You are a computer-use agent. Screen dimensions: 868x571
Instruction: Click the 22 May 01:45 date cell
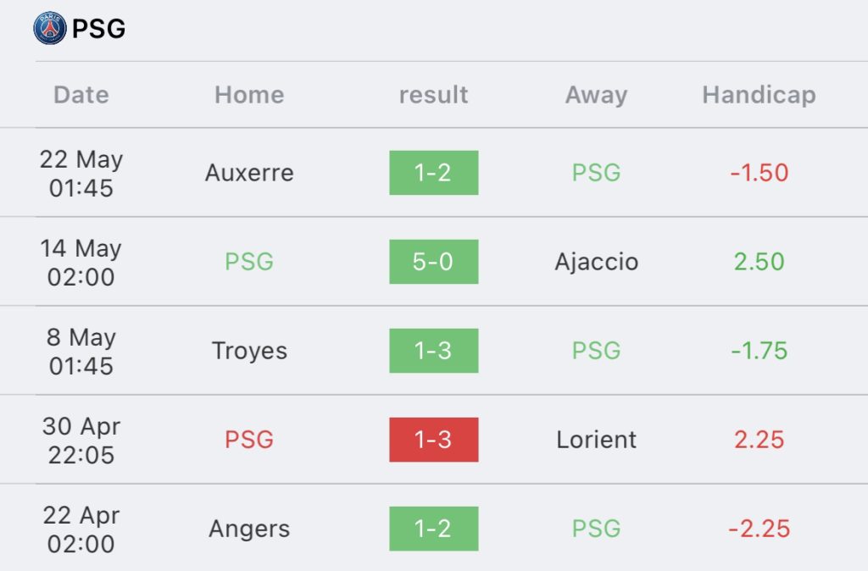pos(81,173)
